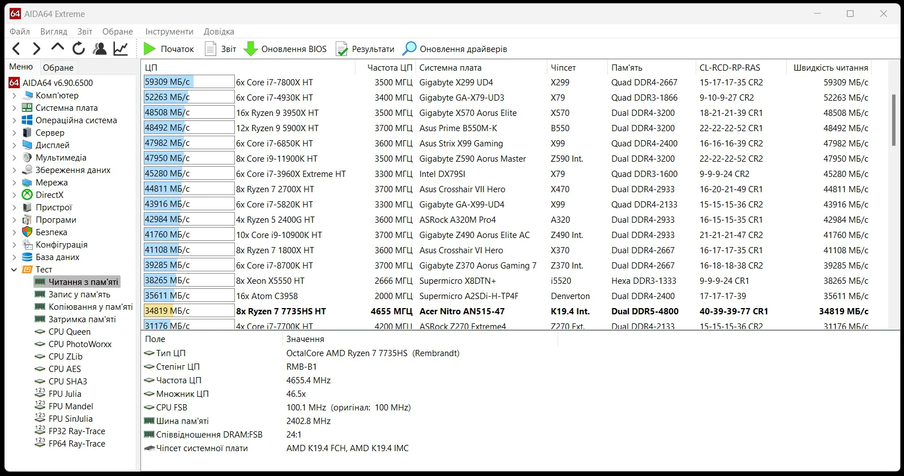
Task: Open the Вигляд menu
Action: pyautogui.click(x=54, y=31)
